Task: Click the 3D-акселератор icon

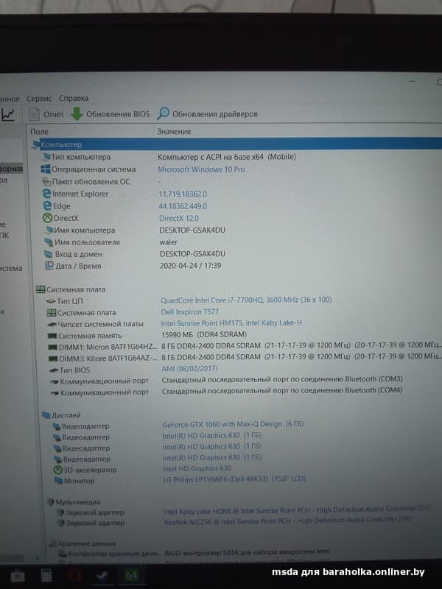Action: 57,470
